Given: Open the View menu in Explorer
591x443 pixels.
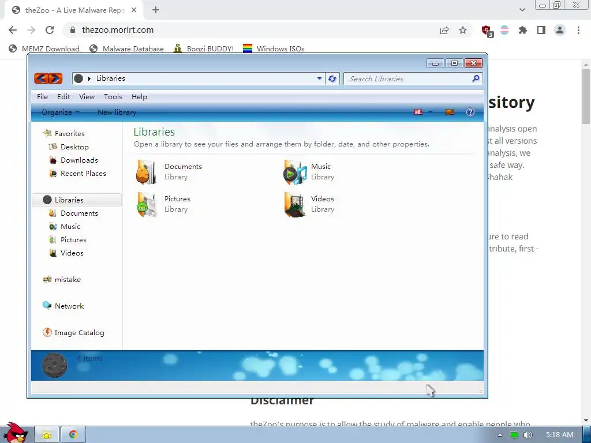Looking at the screenshot, I should pyautogui.click(x=87, y=97).
